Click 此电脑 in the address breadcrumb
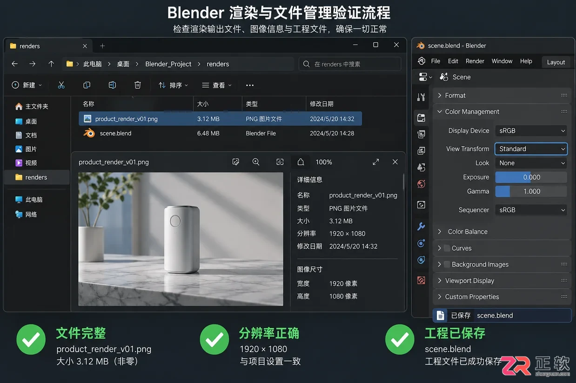Viewport: 576px width, 383px height. coord(93,64)
